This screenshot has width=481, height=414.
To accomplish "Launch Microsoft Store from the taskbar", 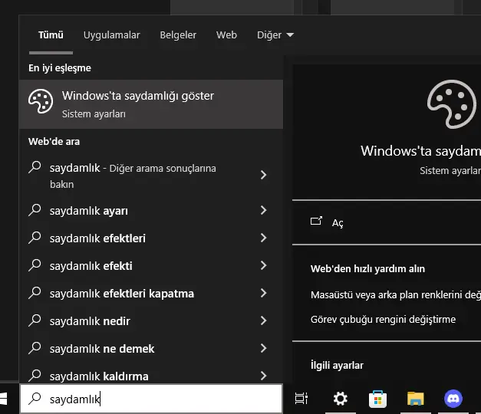I will 377,399.
